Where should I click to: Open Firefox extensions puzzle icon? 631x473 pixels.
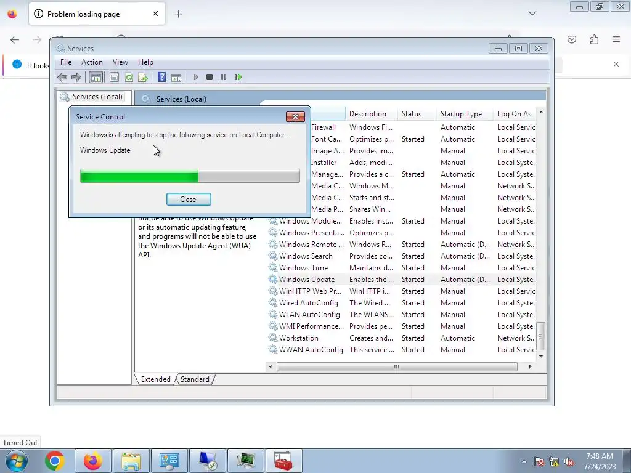point(594,39)
